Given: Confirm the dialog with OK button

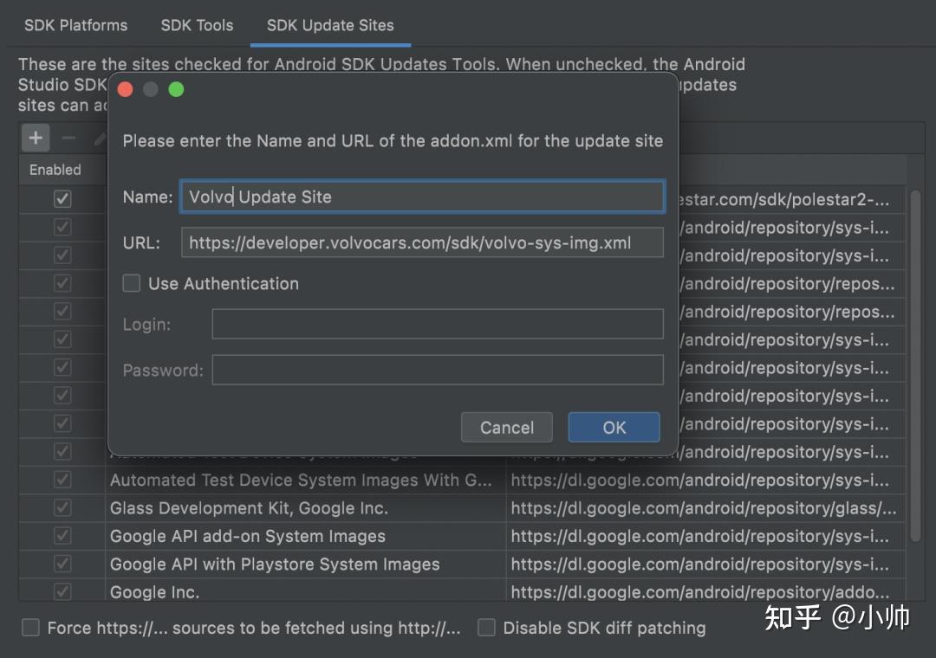Looking at the screenshot, I should pyautogui.click(x=614, y=427).
